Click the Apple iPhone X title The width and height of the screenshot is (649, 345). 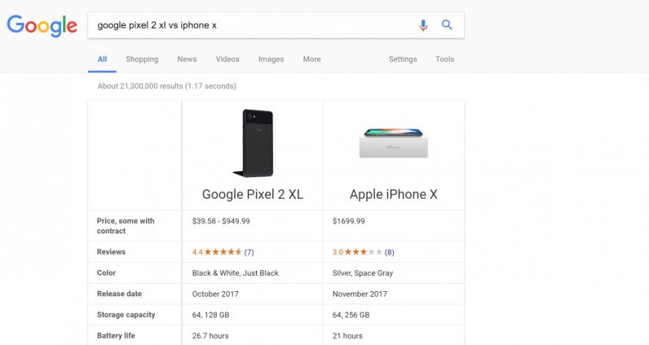click(x=393, y=194)
